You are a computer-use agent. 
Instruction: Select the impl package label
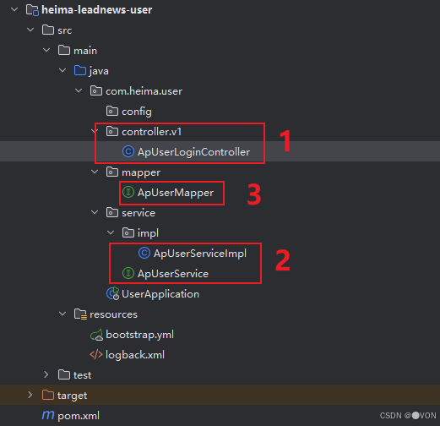coord(148,233)
